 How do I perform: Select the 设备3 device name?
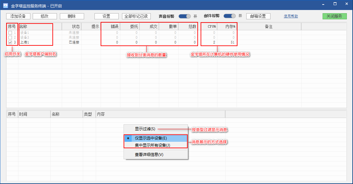tap(25, 37)
